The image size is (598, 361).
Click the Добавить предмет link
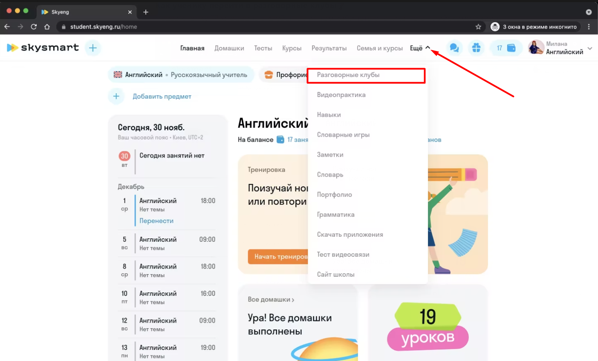[162, 97]
